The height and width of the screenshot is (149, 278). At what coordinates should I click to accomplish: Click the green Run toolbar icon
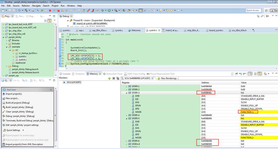(x=109, y=11)
